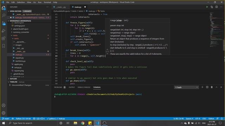Open Source Control view in activity bar
The image size is (225, 126).
pyautogui.click(x=4, y=23)
